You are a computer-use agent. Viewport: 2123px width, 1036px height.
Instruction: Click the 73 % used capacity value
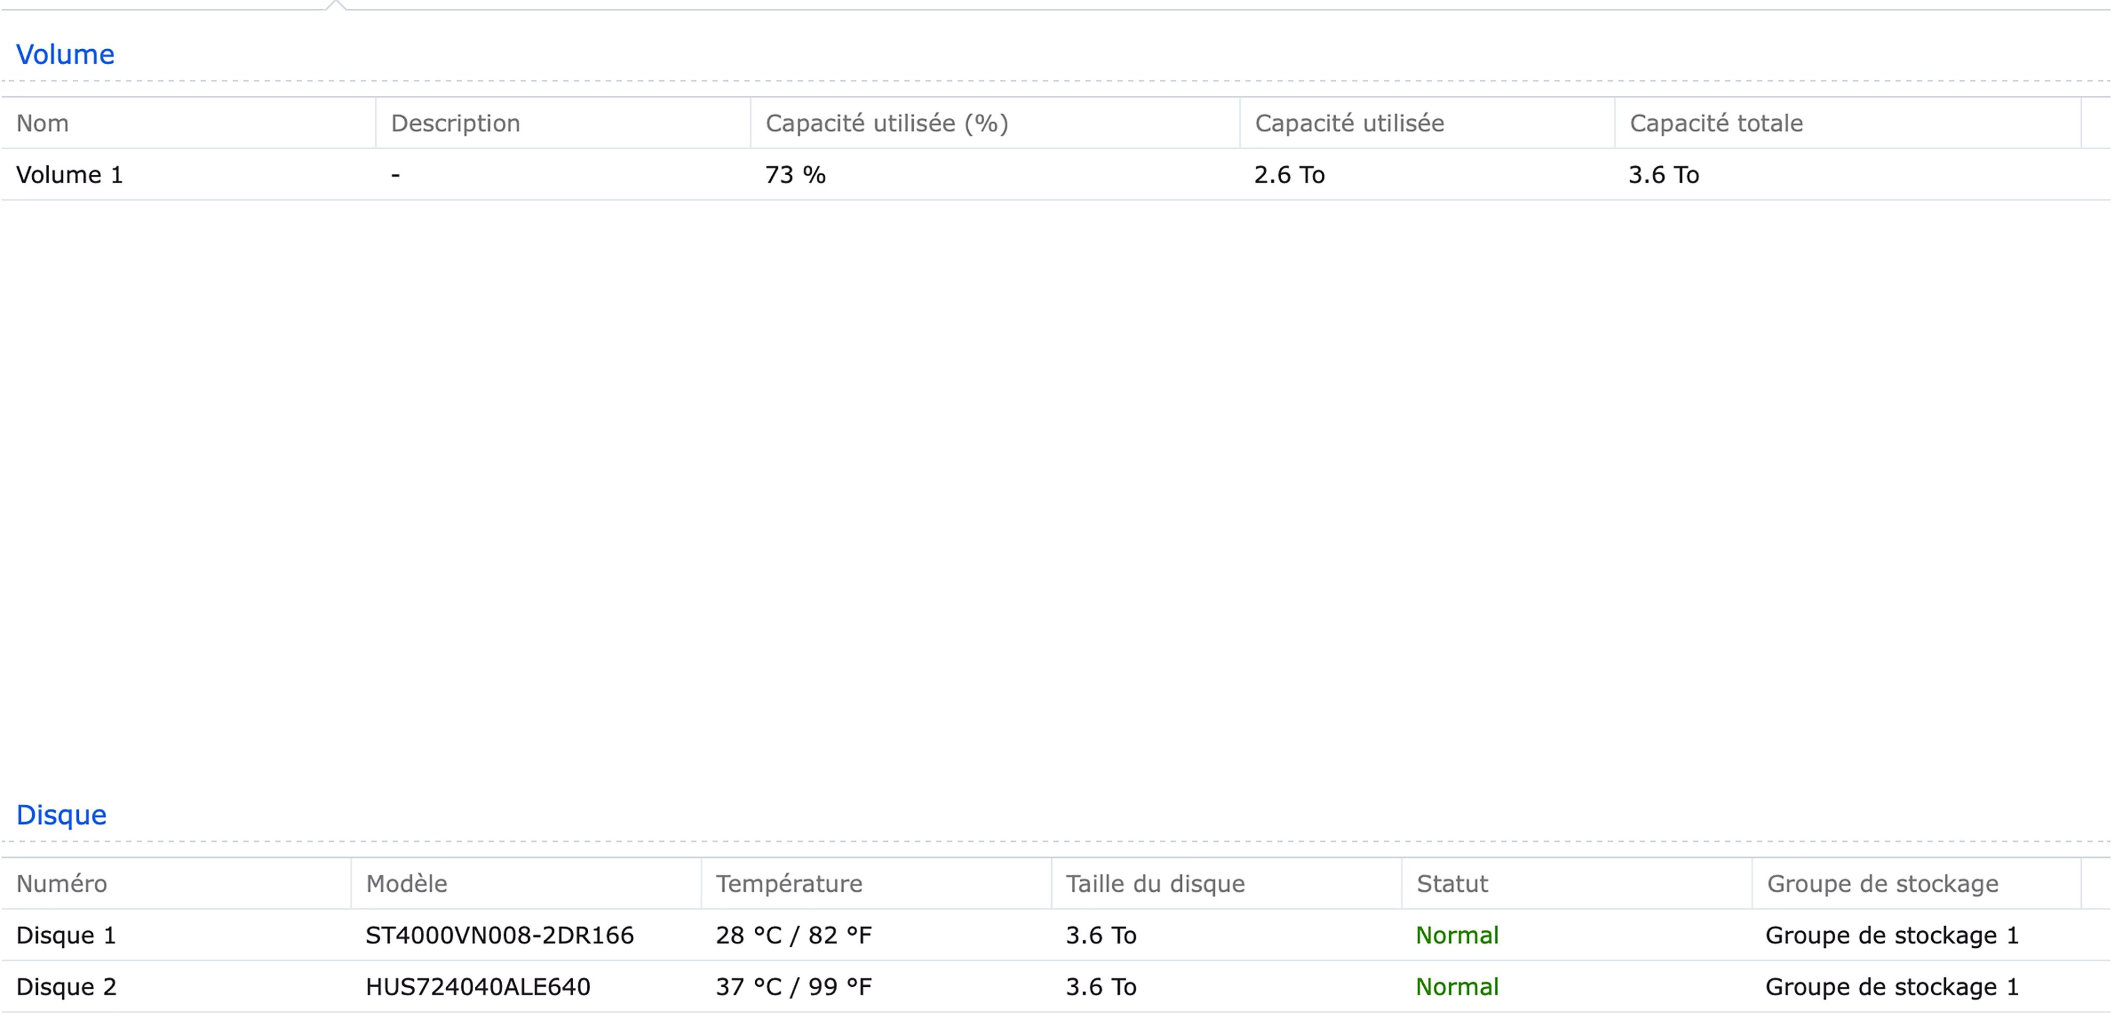click(795, 175)
